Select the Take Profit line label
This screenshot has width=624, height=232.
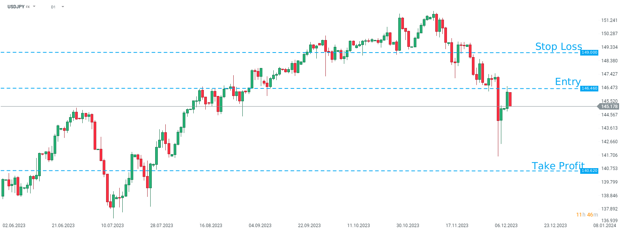(558, 166)
